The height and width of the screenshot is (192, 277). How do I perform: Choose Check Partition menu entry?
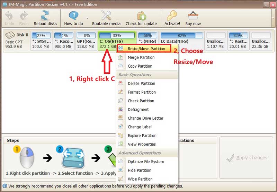(147, 101)
